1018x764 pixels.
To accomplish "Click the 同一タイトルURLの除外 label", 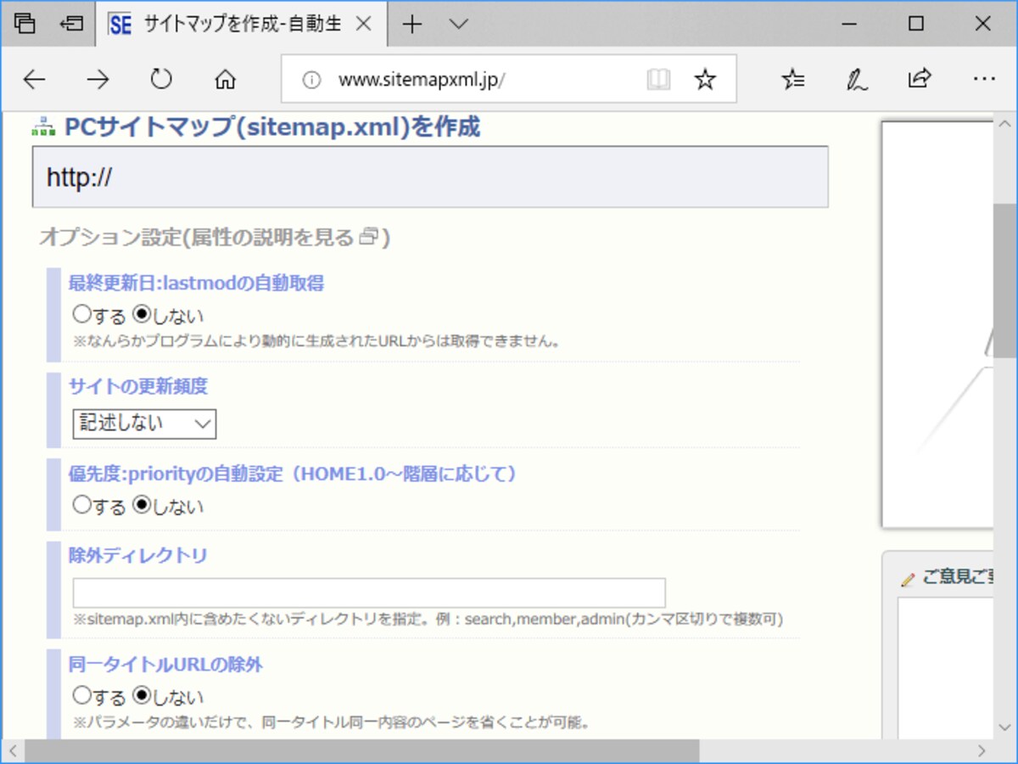I will tap(165, 665).
